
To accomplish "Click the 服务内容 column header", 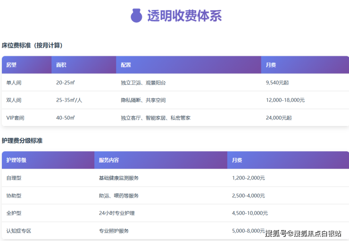I will click(x=109, y=160).
